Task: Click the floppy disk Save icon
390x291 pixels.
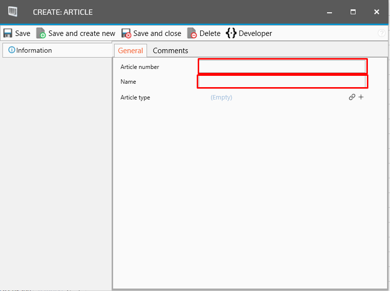Action: (8, 33)
